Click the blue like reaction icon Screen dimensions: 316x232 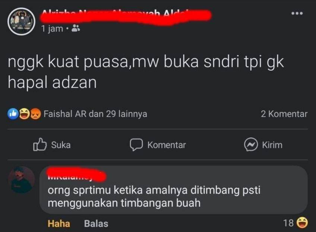[x=13, y=114]
